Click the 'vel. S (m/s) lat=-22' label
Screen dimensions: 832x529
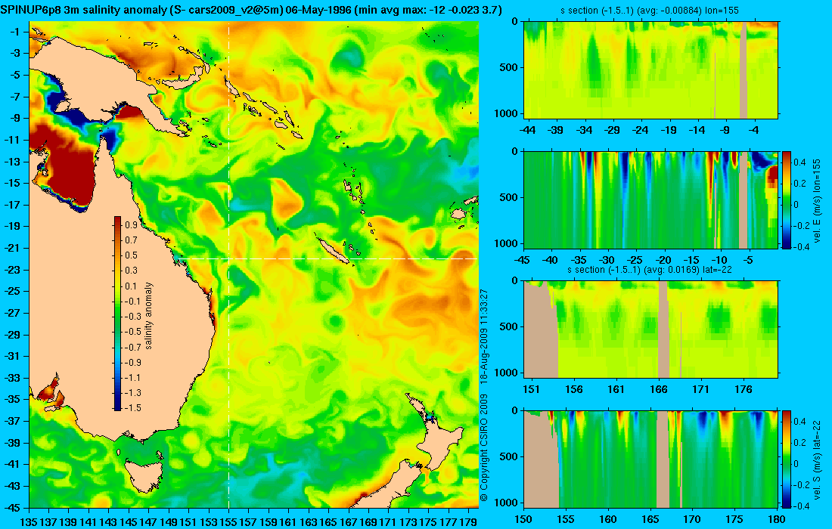tap(817, 459)
